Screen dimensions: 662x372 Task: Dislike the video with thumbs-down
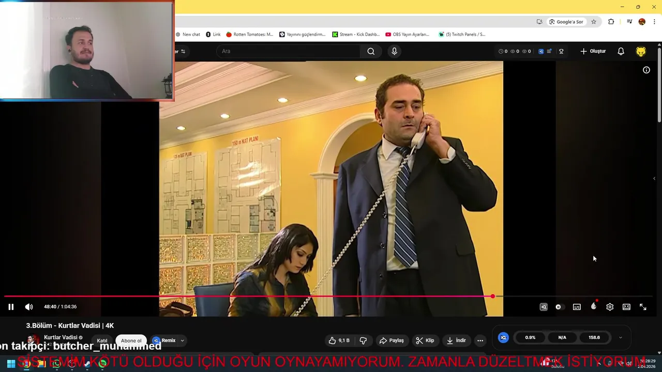coord(363,340)
